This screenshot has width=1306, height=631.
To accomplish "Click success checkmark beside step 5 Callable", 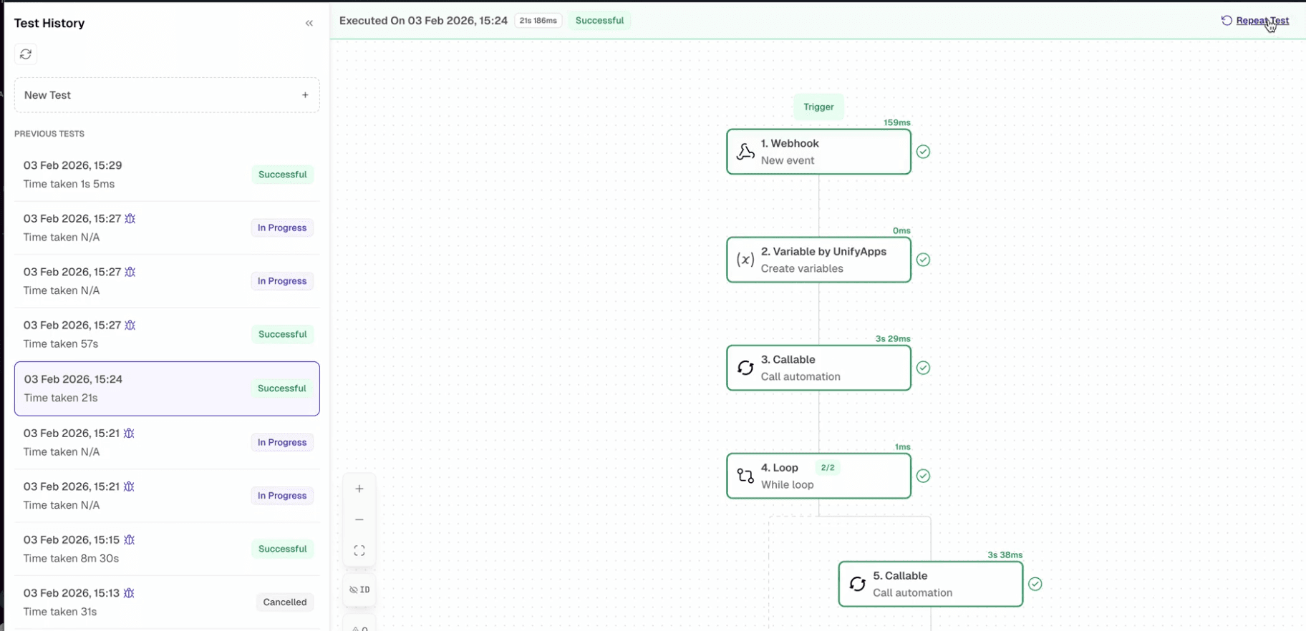I will [x=1035, y=584].
